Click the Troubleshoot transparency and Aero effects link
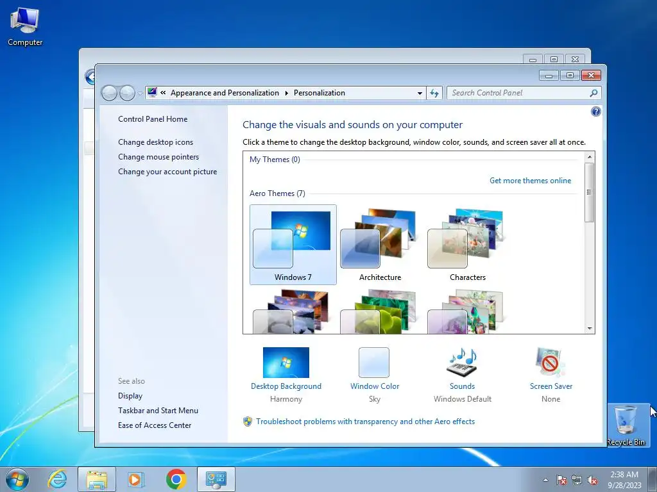 tap(365, 422)
